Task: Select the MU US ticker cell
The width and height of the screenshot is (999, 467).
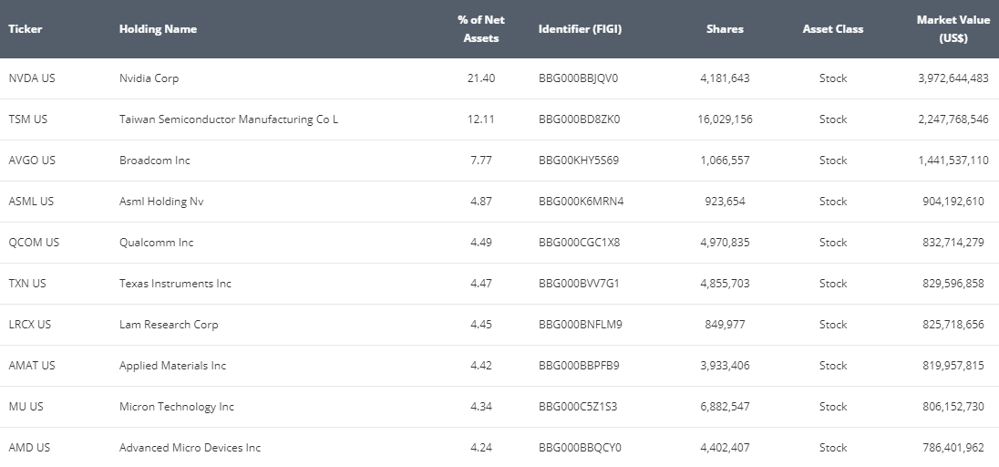Action: pyautogui.click(x=26, y=407)
